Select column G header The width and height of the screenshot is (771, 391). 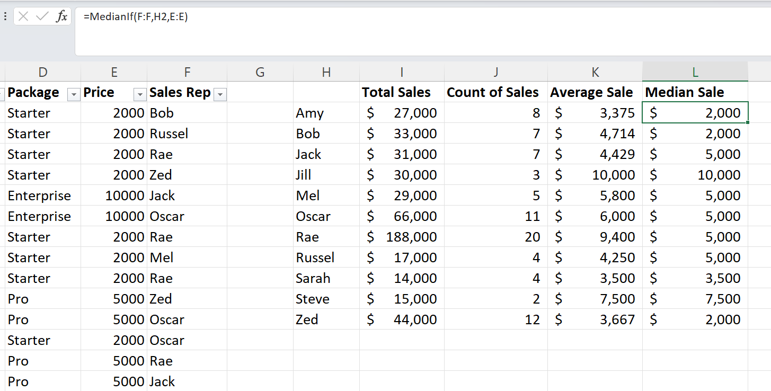point(260,72)
